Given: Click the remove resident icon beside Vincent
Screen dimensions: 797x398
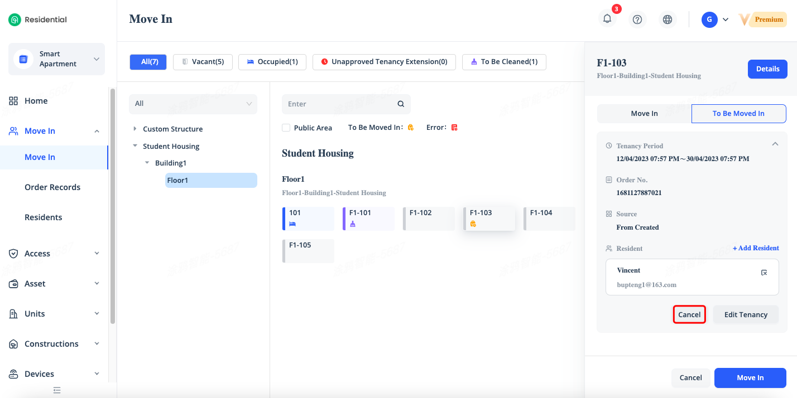Looking at the screenshot, I should [x=764, y=273].
